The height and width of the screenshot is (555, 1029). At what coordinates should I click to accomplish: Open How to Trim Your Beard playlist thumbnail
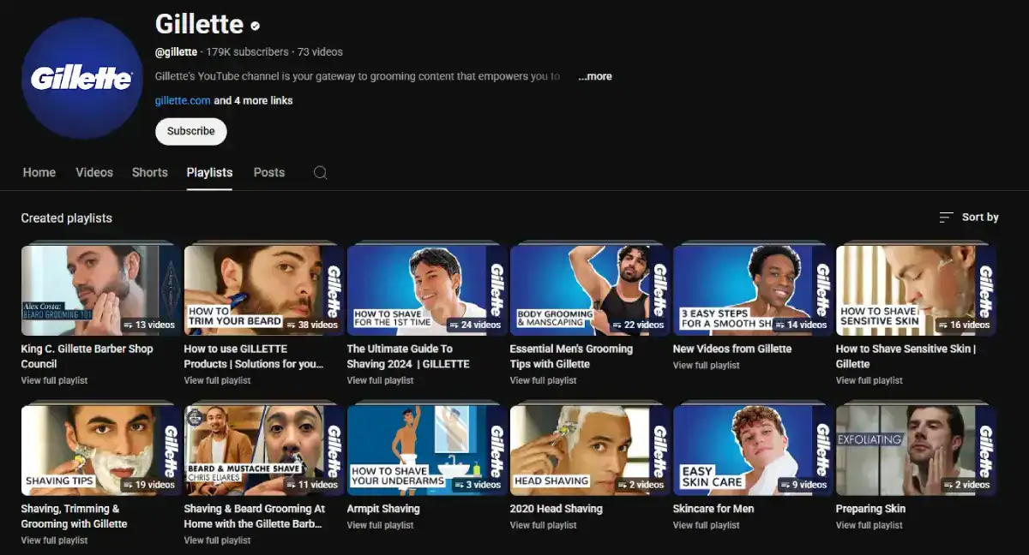[264, 290]
